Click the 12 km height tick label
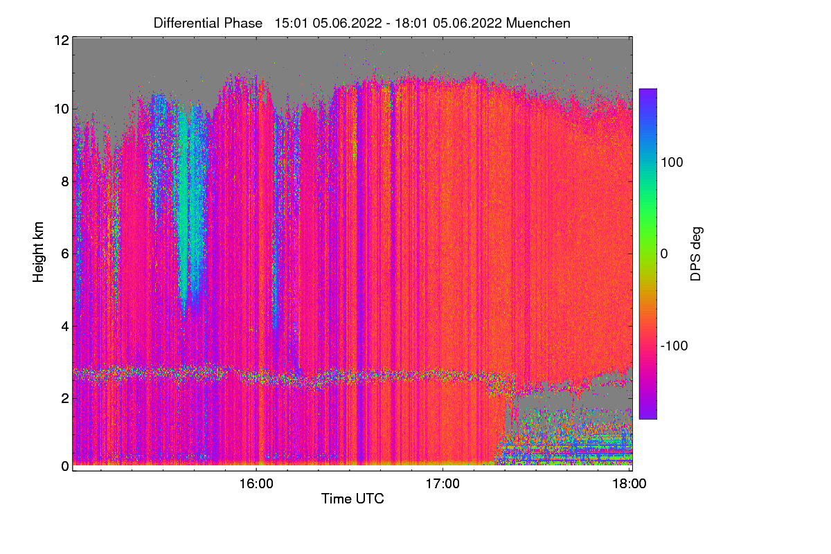 click(x=61, y=40)
